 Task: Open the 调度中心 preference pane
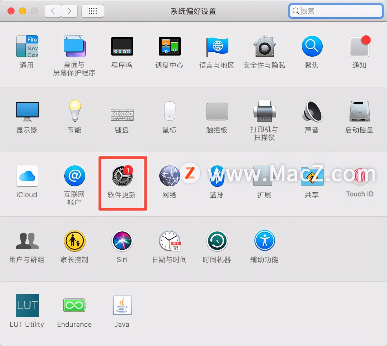coord(169,47)
